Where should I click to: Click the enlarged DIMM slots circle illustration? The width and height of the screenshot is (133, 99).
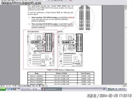point(85,18)
